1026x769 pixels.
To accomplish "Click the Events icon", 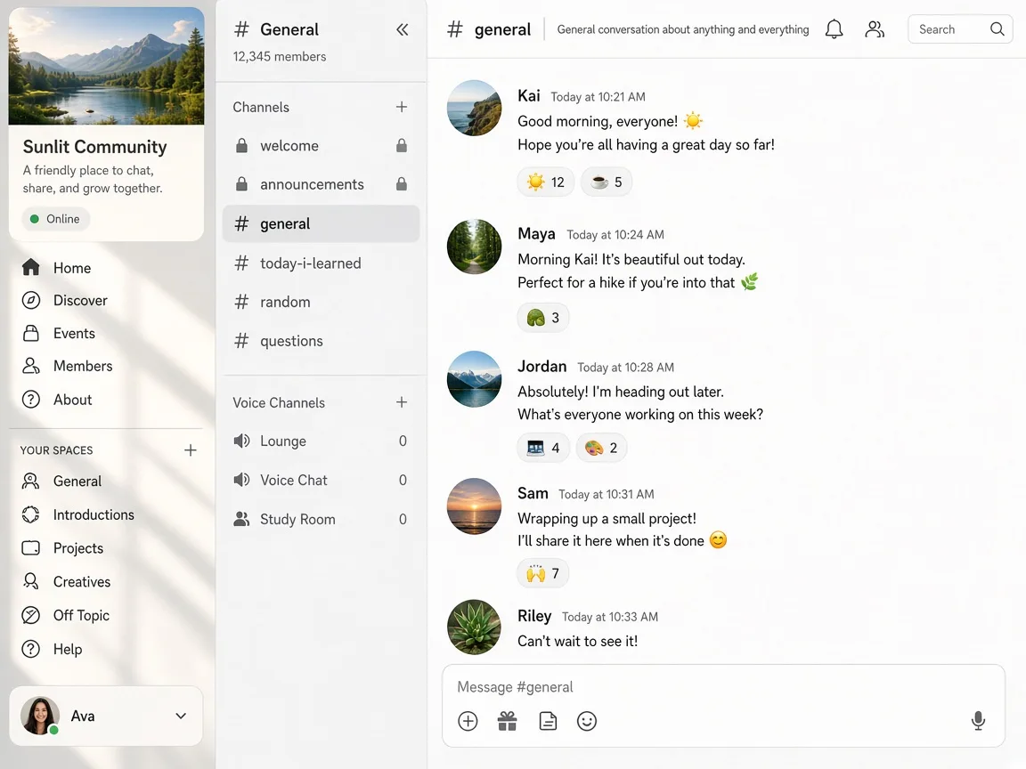I will [31, 333].
